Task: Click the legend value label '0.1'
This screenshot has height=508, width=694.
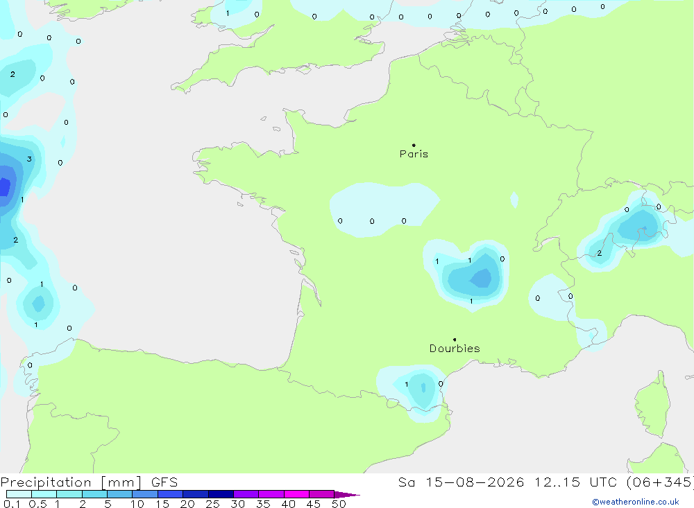Action: pyautogui.click(x=12, y=504)
